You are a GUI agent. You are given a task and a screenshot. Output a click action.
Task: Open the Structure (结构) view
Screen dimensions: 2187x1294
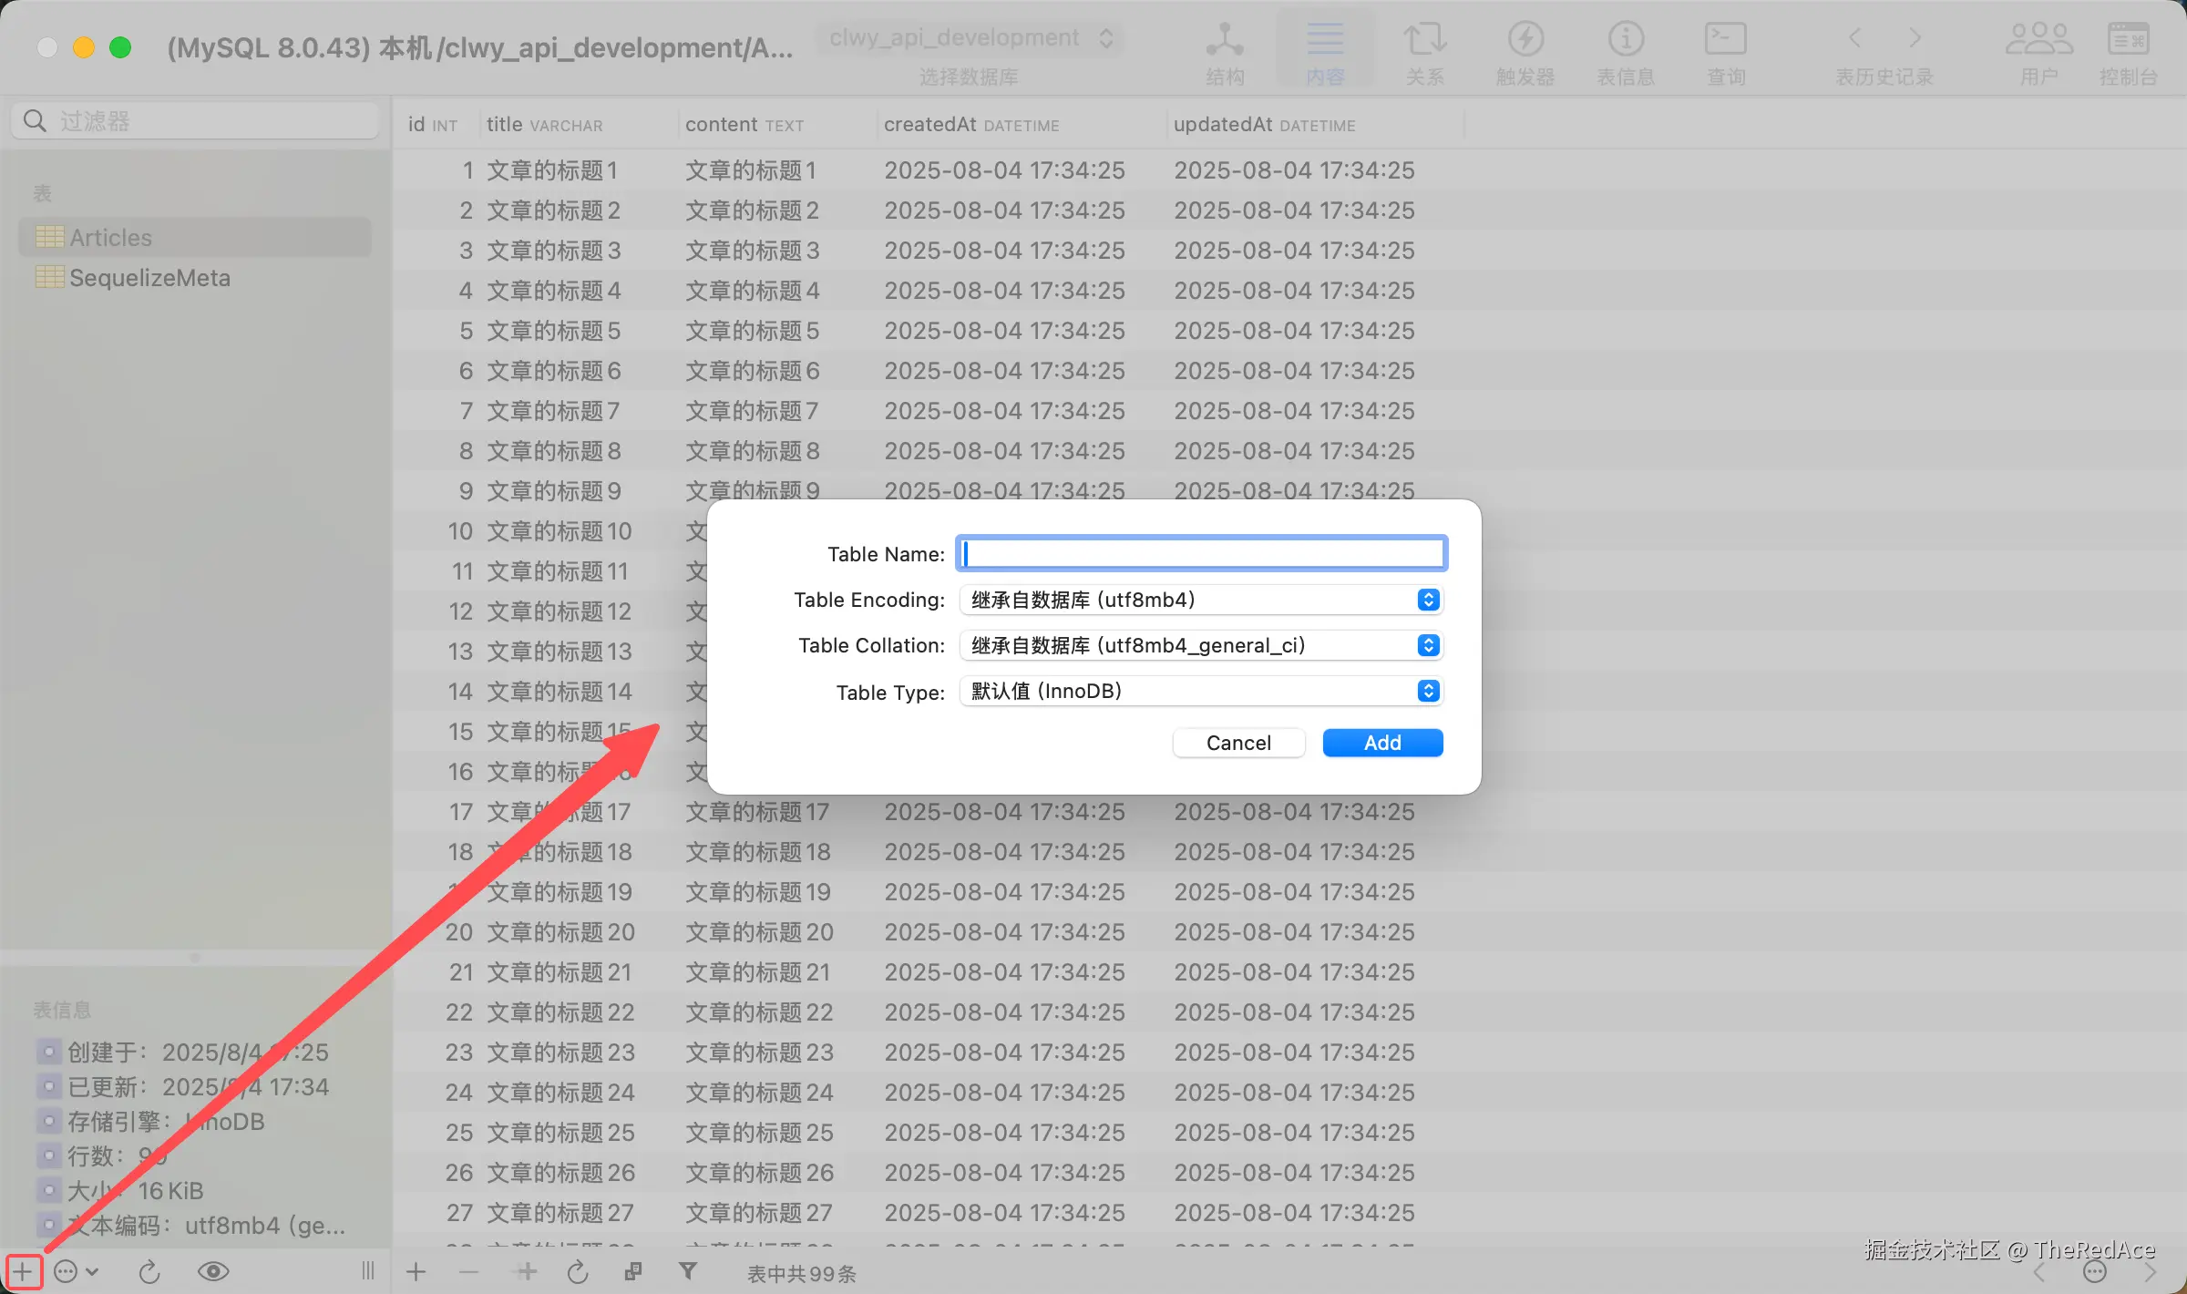(1224, 51)
